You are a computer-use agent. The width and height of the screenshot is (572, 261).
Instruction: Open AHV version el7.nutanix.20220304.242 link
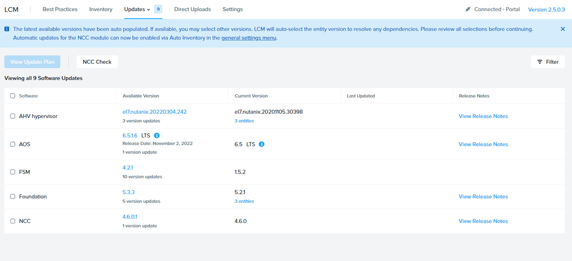[154, 112]
